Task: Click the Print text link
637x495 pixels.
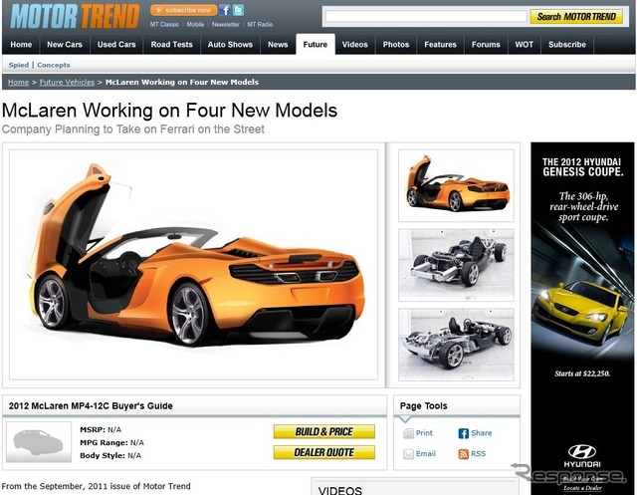Action: pyautogui.click(x=424, y=433)
